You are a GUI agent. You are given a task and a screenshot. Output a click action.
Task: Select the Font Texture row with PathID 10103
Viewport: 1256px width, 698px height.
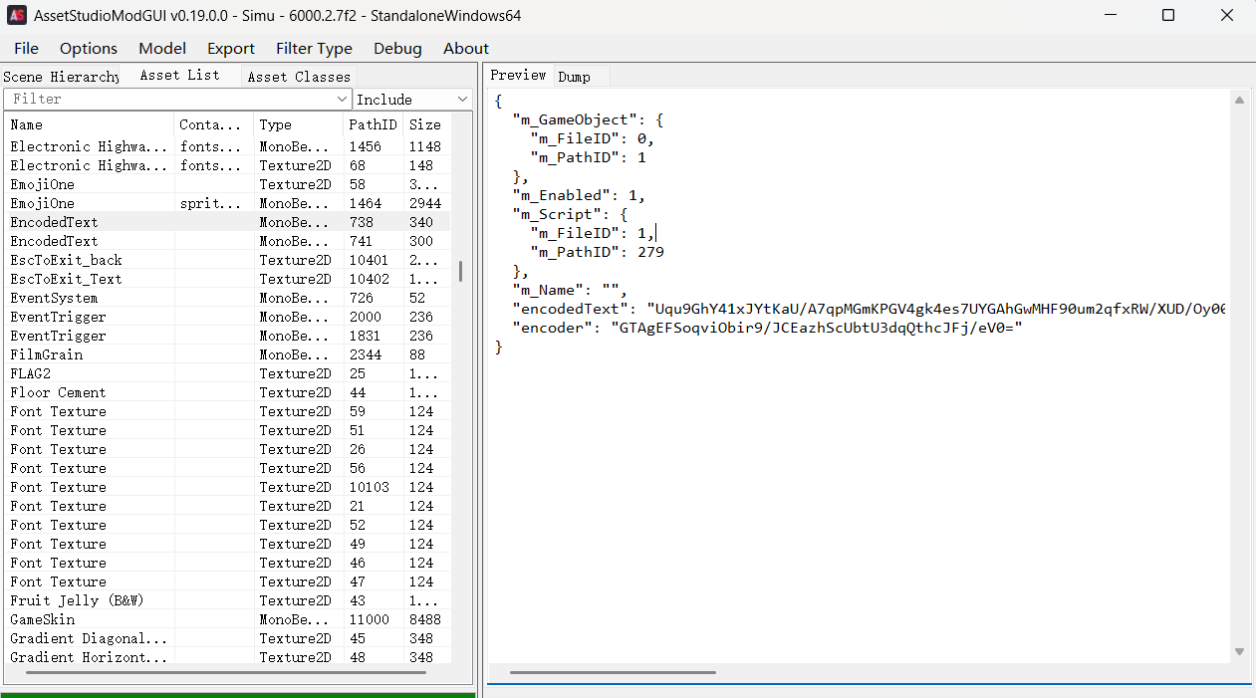(x=228, y=487)
